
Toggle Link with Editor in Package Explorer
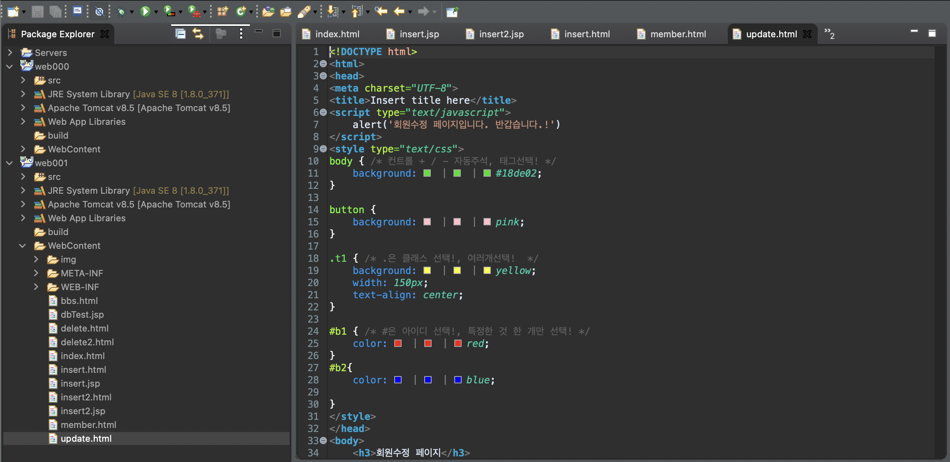point(198,34)
